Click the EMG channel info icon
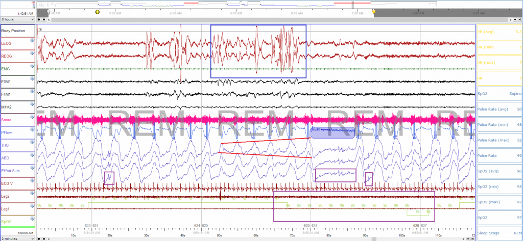 [32, 65]
